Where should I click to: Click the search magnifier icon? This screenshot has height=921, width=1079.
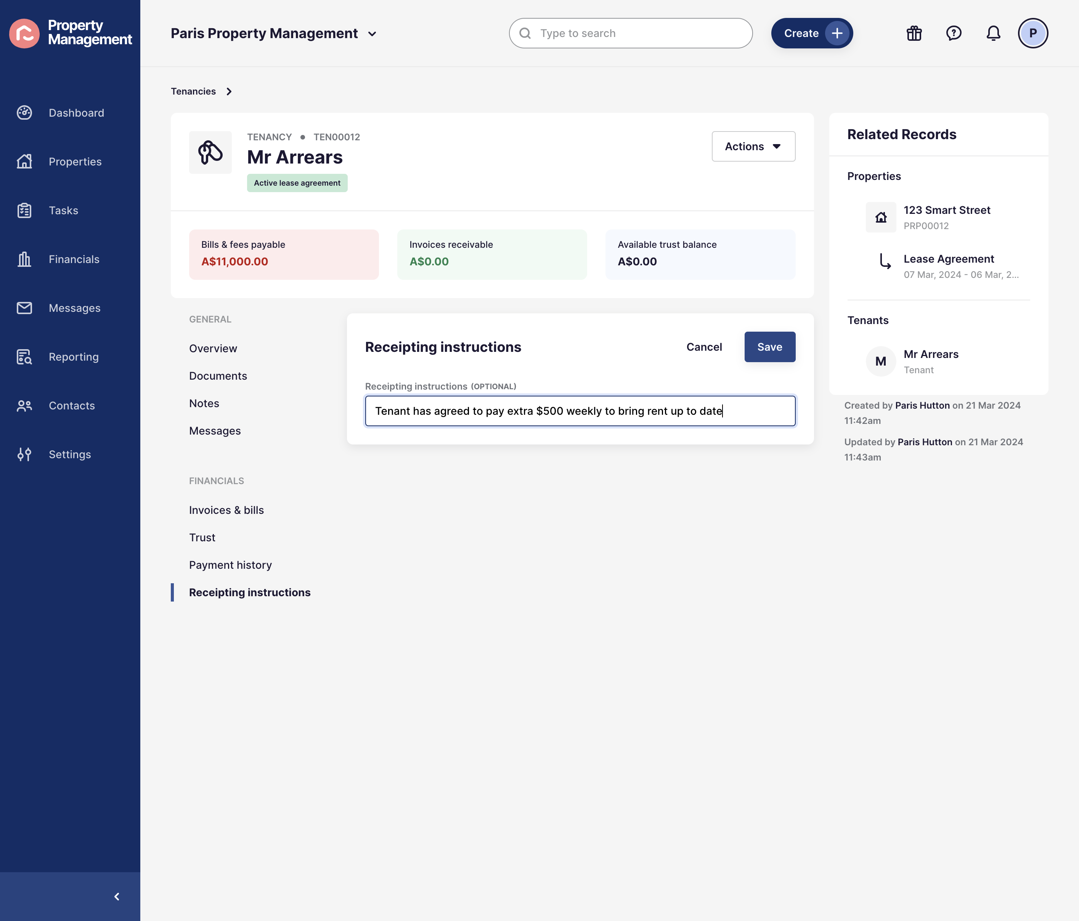[525, 33]
